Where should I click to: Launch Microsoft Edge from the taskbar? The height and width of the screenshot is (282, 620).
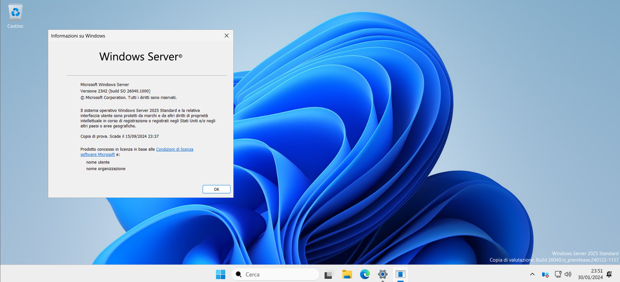coord(365,274)
